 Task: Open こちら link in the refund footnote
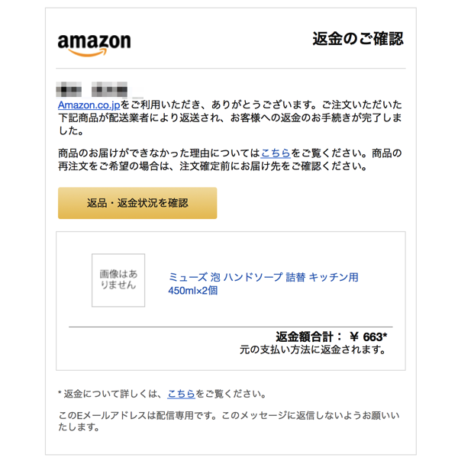pyautogui.click(x=181, y=394)
